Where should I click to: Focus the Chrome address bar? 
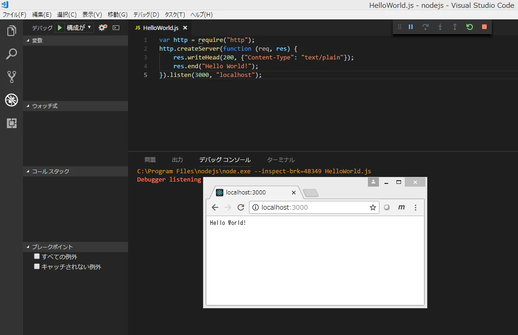click(x=314, y=207)
